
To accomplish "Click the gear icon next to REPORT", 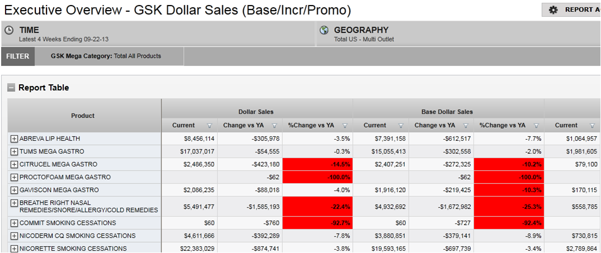I will tap(553, 9).
